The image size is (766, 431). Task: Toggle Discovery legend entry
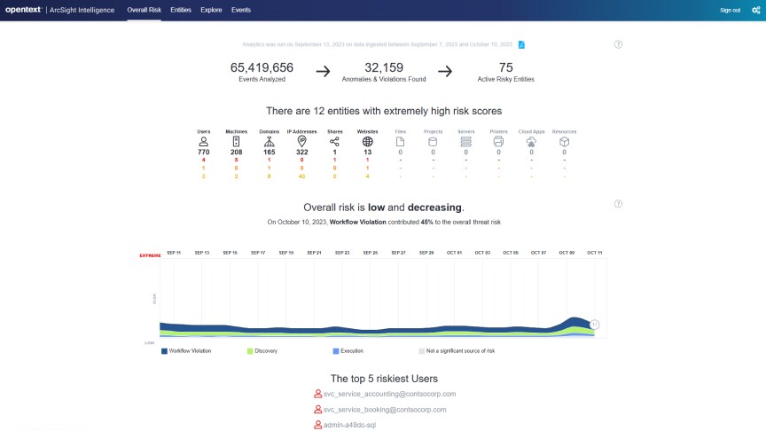tap(262, 351)
